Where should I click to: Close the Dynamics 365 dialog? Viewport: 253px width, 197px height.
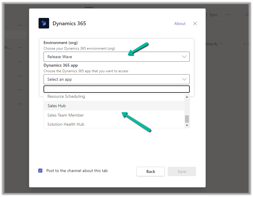[195, 23]
